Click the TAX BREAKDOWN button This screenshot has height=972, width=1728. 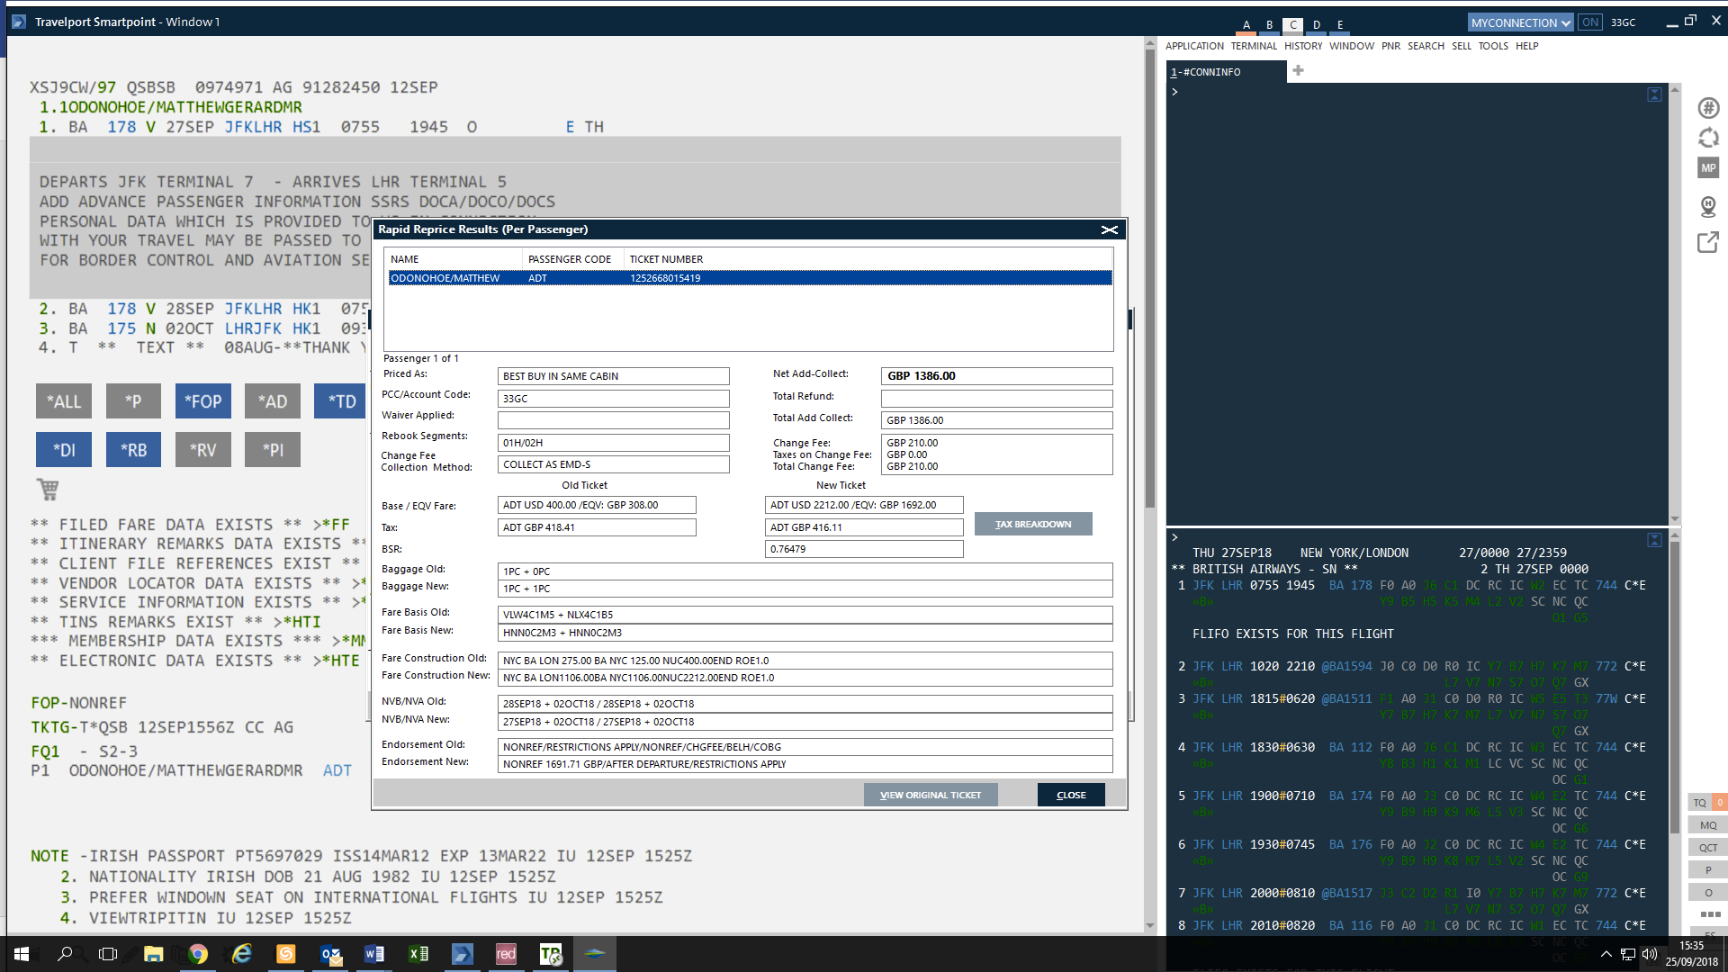pyautogui.click(x=1033, y=524)
